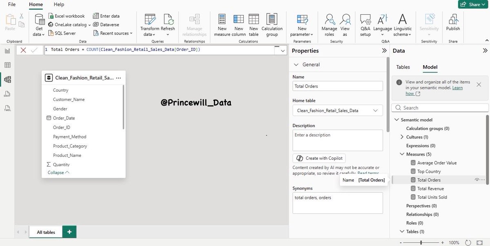This screenshot has height=246, width=490.
Task: Click the Name input field
Action: tap(338, 86)
